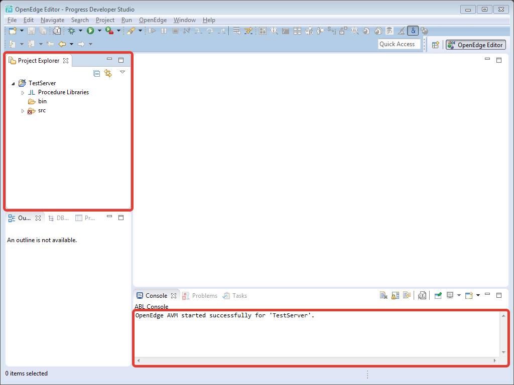Click the Save All icon

[43, 31]
